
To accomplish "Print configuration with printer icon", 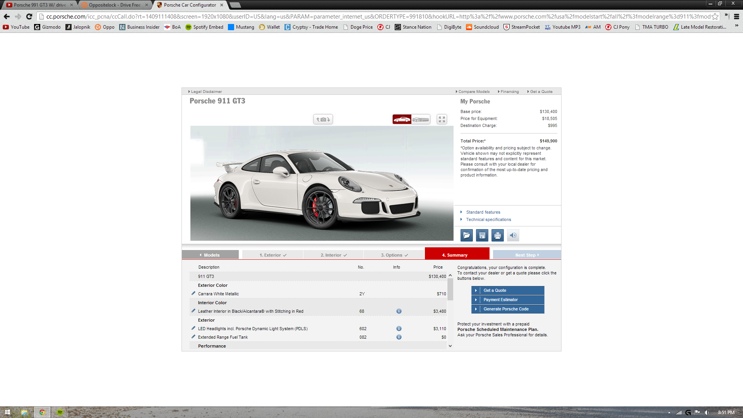I will 498,235.
